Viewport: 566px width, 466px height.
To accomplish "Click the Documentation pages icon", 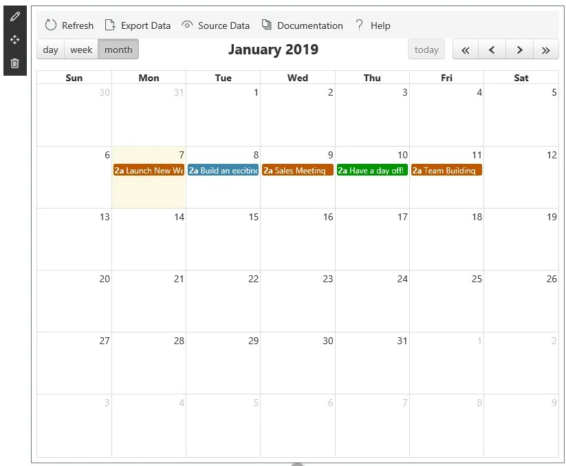I will [x=266, y=25].
